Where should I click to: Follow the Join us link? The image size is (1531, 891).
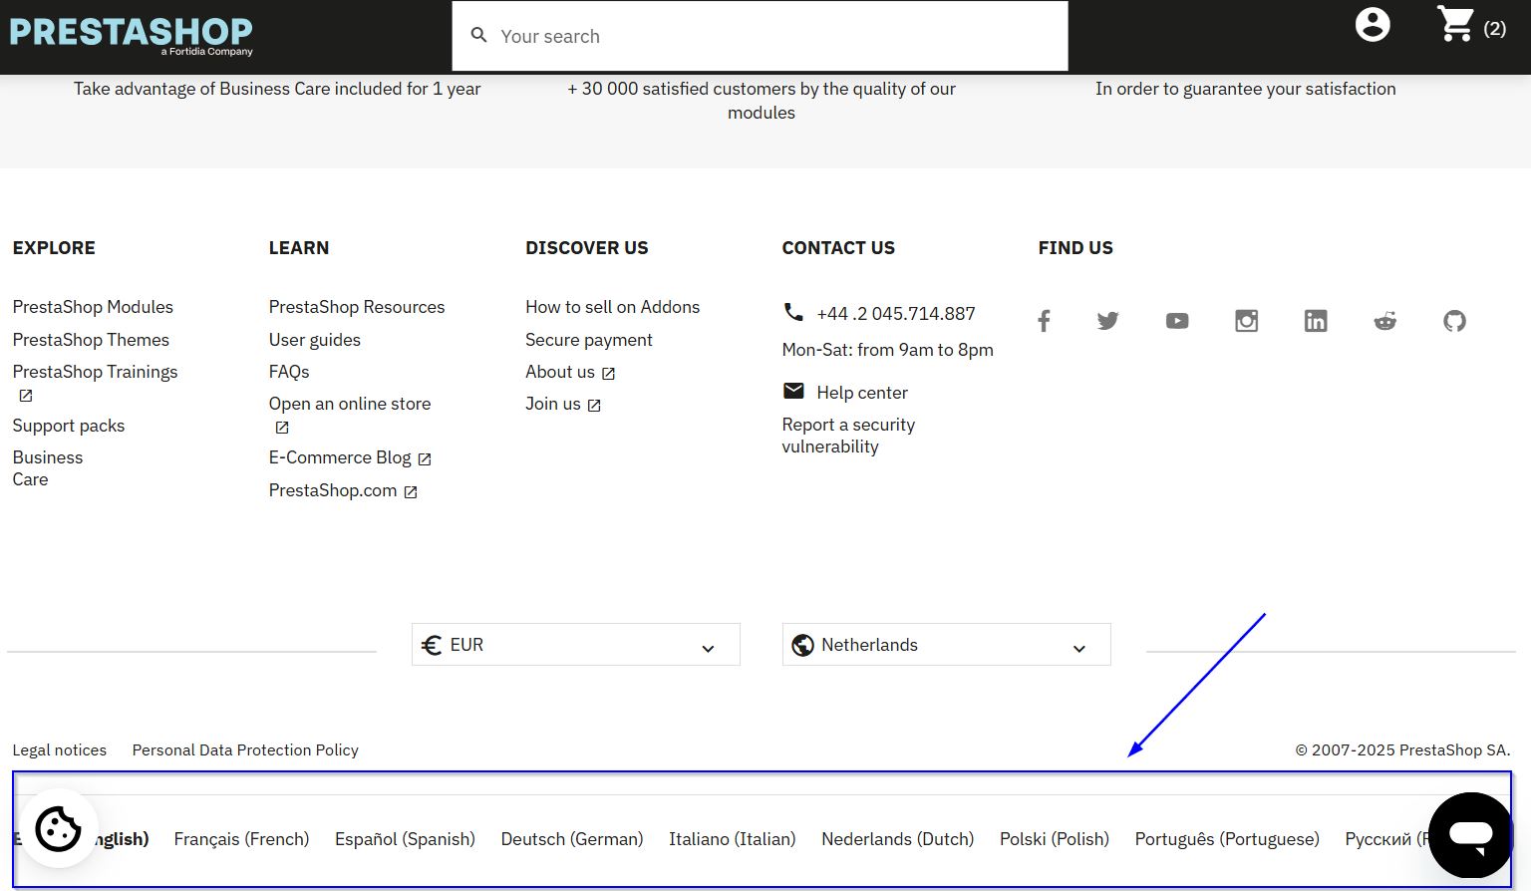[x=553, y=404]
